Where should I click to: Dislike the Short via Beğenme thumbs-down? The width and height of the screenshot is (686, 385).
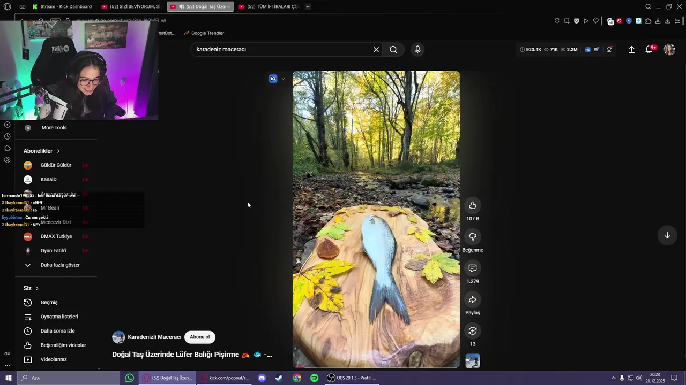(x=473, y=237)
